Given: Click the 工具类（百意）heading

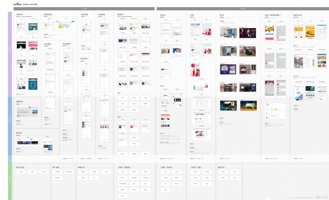Looking at the screenshot, I should [196, 167].
